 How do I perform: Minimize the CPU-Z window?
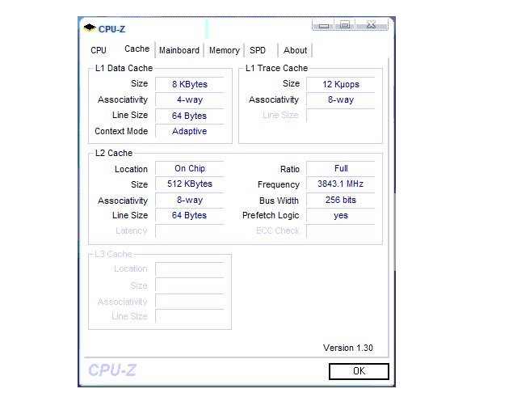pyautogui.click(x=323, y=25)
